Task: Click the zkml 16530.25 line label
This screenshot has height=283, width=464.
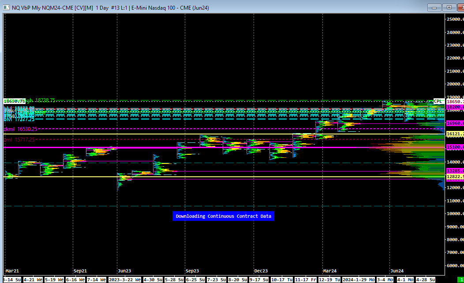Action: coord(20,129)
